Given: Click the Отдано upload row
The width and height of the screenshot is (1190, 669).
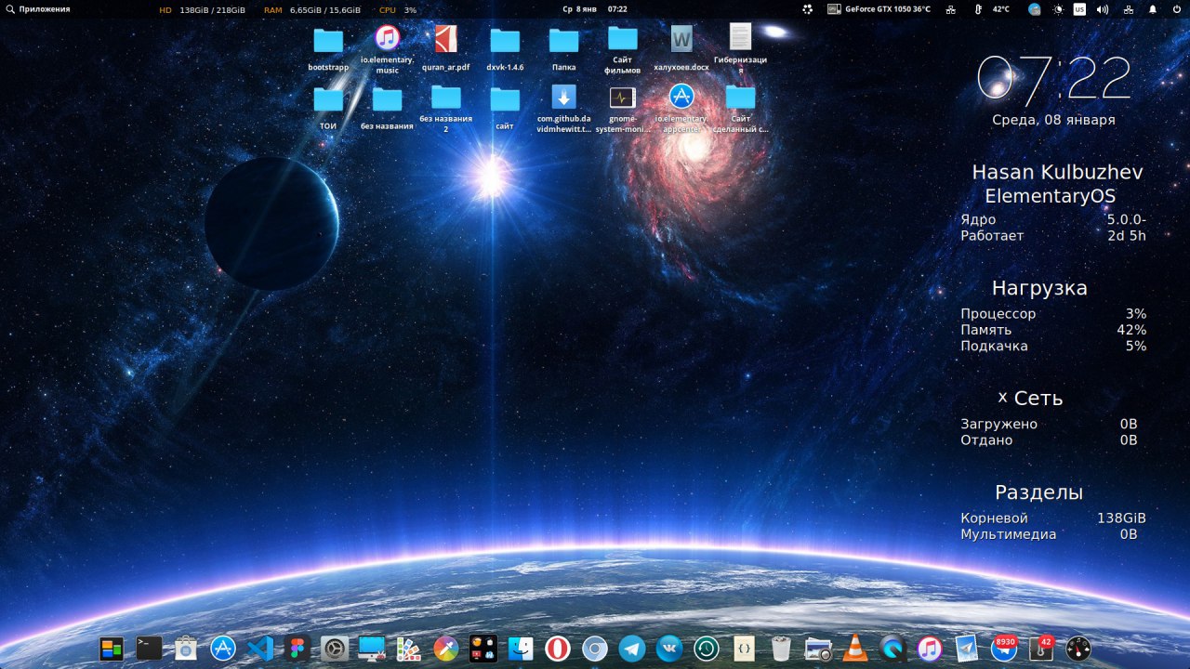Looking at the screenshot, I should click(1049, 440).
